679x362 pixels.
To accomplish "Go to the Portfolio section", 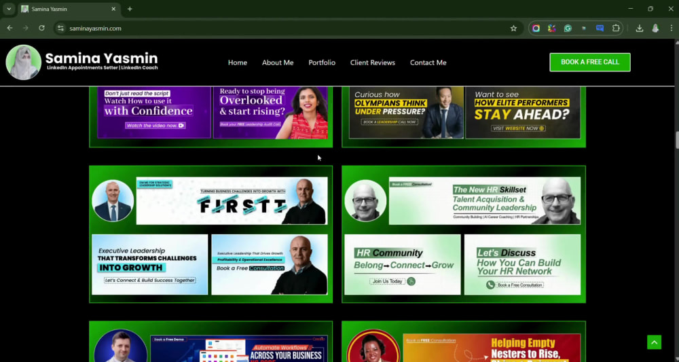I will pyautogui.click(x=322, y=62).
